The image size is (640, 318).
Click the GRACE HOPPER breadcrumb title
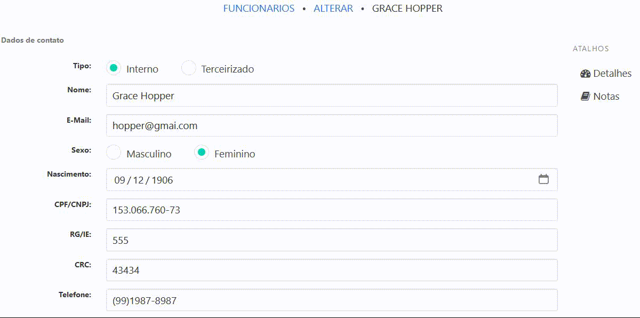point(407,9)
